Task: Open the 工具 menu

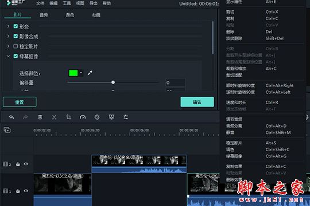Action: [x=67, y=3]
